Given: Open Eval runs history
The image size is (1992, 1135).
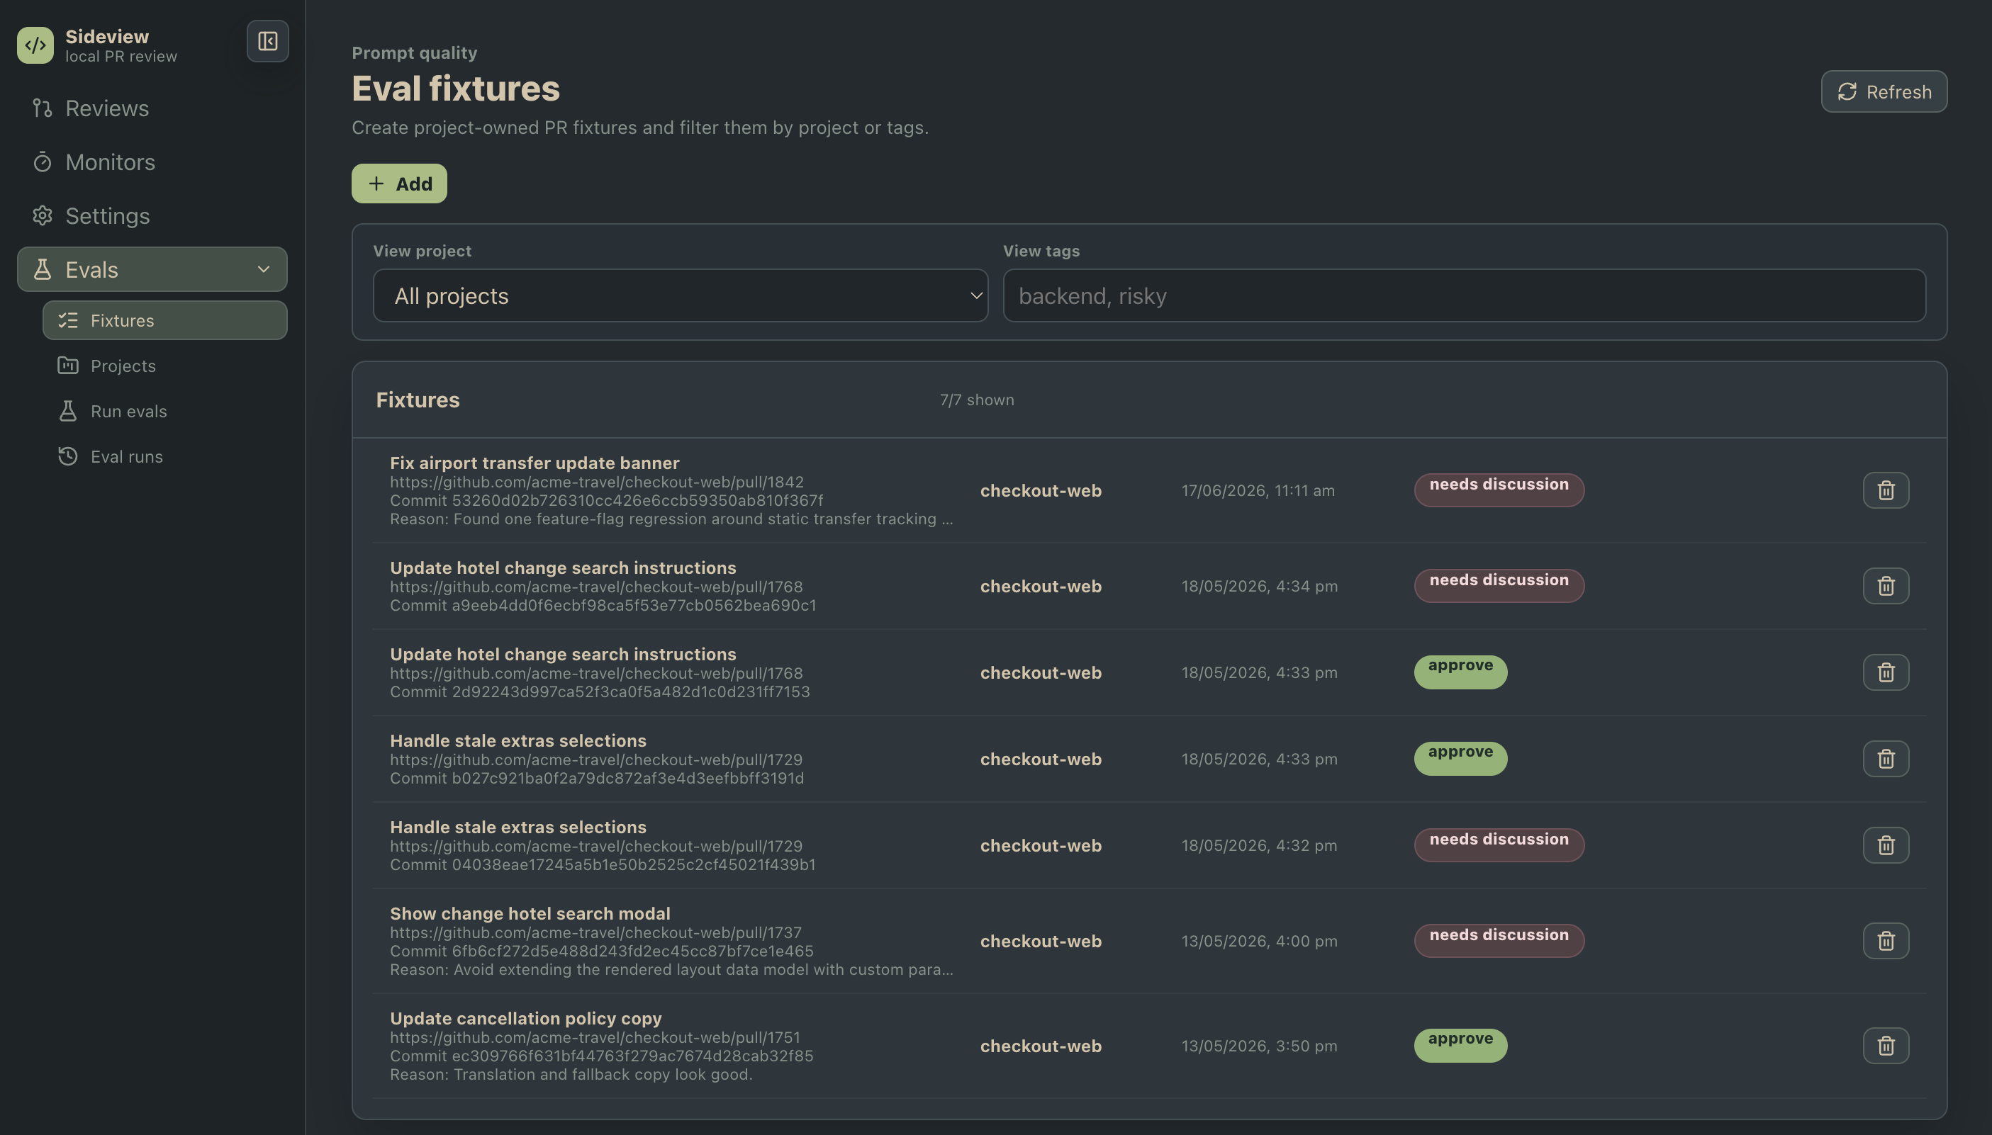Looking at the screenshot, I should pyautogui.click(x=164, y=456).
